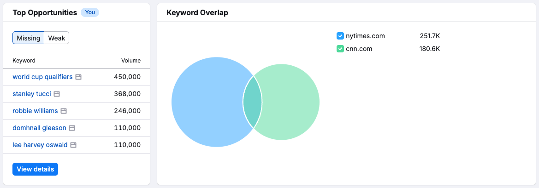Open SERP icon beside domhnall gleeson

pos(72,128)
